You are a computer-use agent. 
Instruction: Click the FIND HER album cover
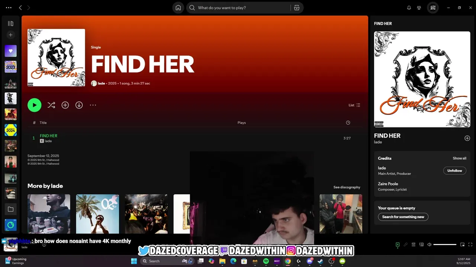tap(56, 57)
